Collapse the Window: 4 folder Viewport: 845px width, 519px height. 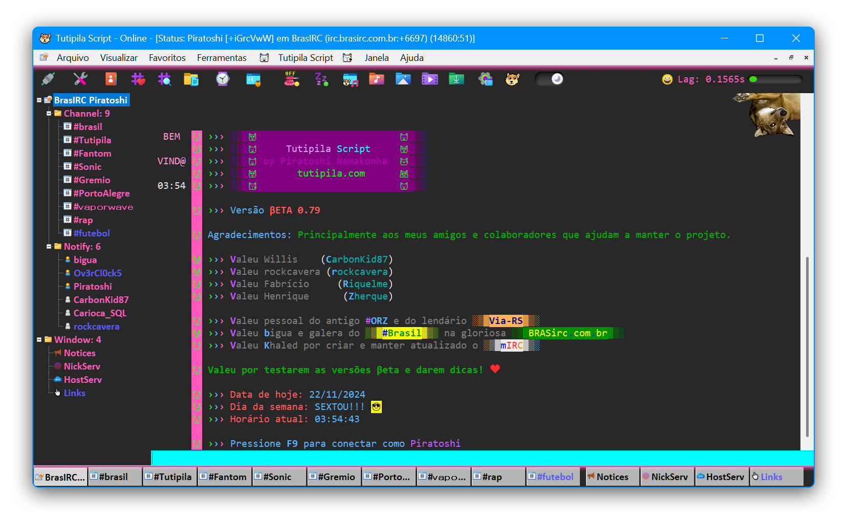click(x=39, y=340)
